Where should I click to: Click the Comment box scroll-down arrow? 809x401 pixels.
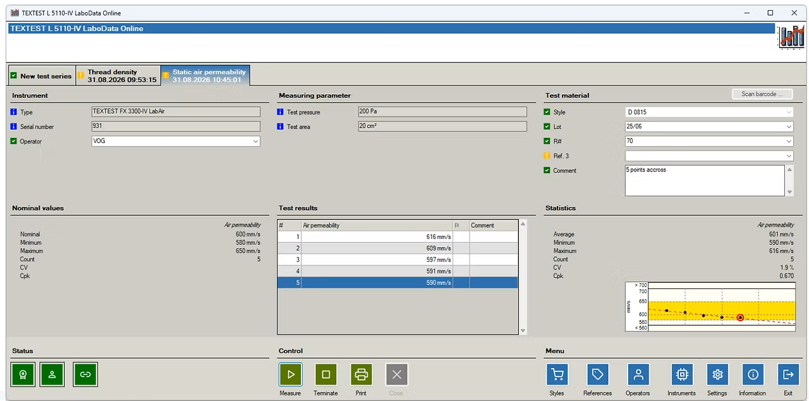[789, 192]
